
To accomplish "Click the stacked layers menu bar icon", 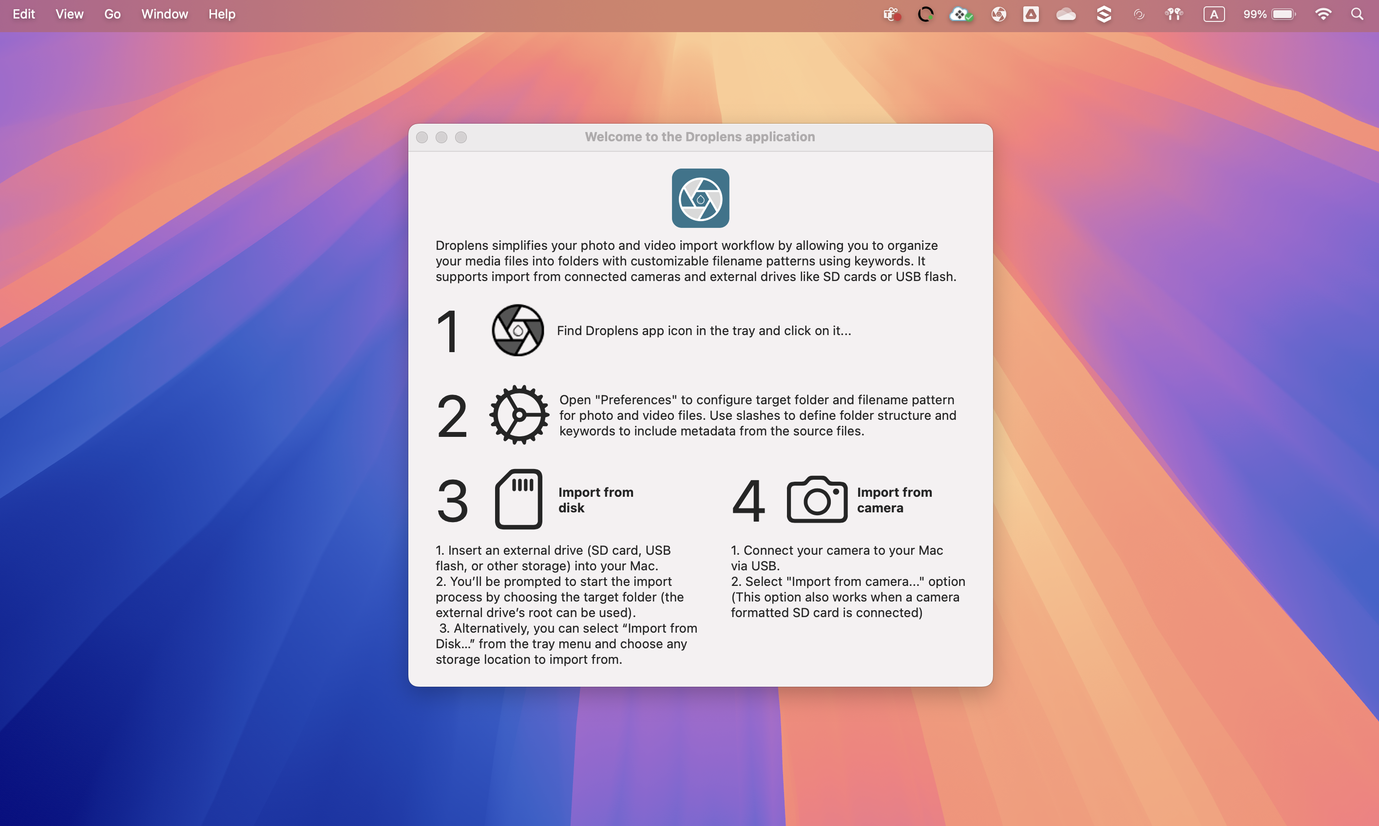I will [1103, 15].
